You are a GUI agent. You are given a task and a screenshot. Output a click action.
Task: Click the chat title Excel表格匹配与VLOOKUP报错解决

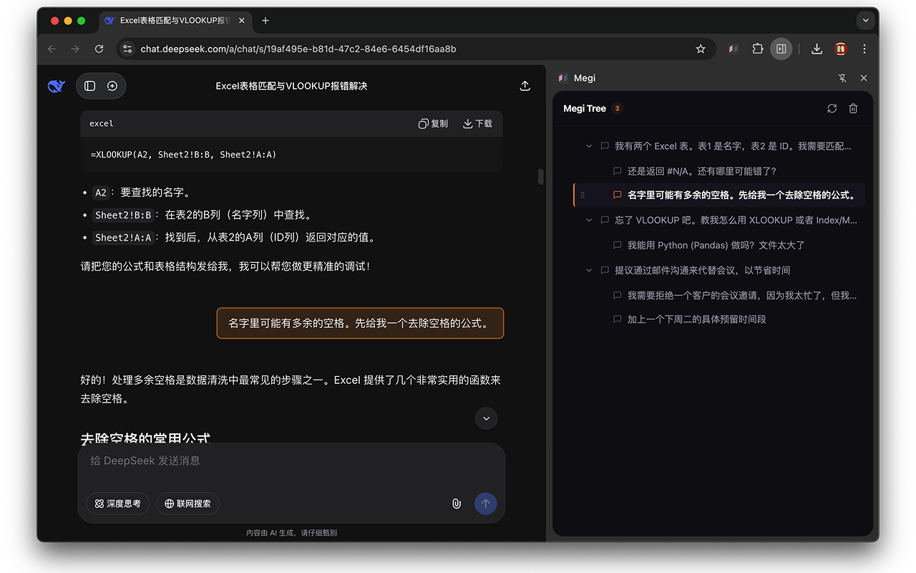(291, 86)
